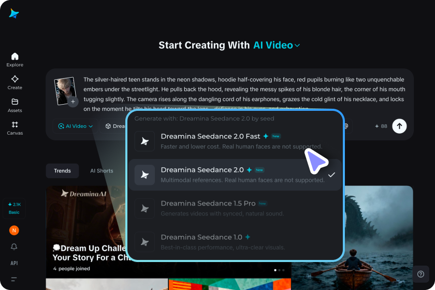The image size is (435, 290).
Task: Submit the prompt with arrow button
Action: tap(399, 126)
